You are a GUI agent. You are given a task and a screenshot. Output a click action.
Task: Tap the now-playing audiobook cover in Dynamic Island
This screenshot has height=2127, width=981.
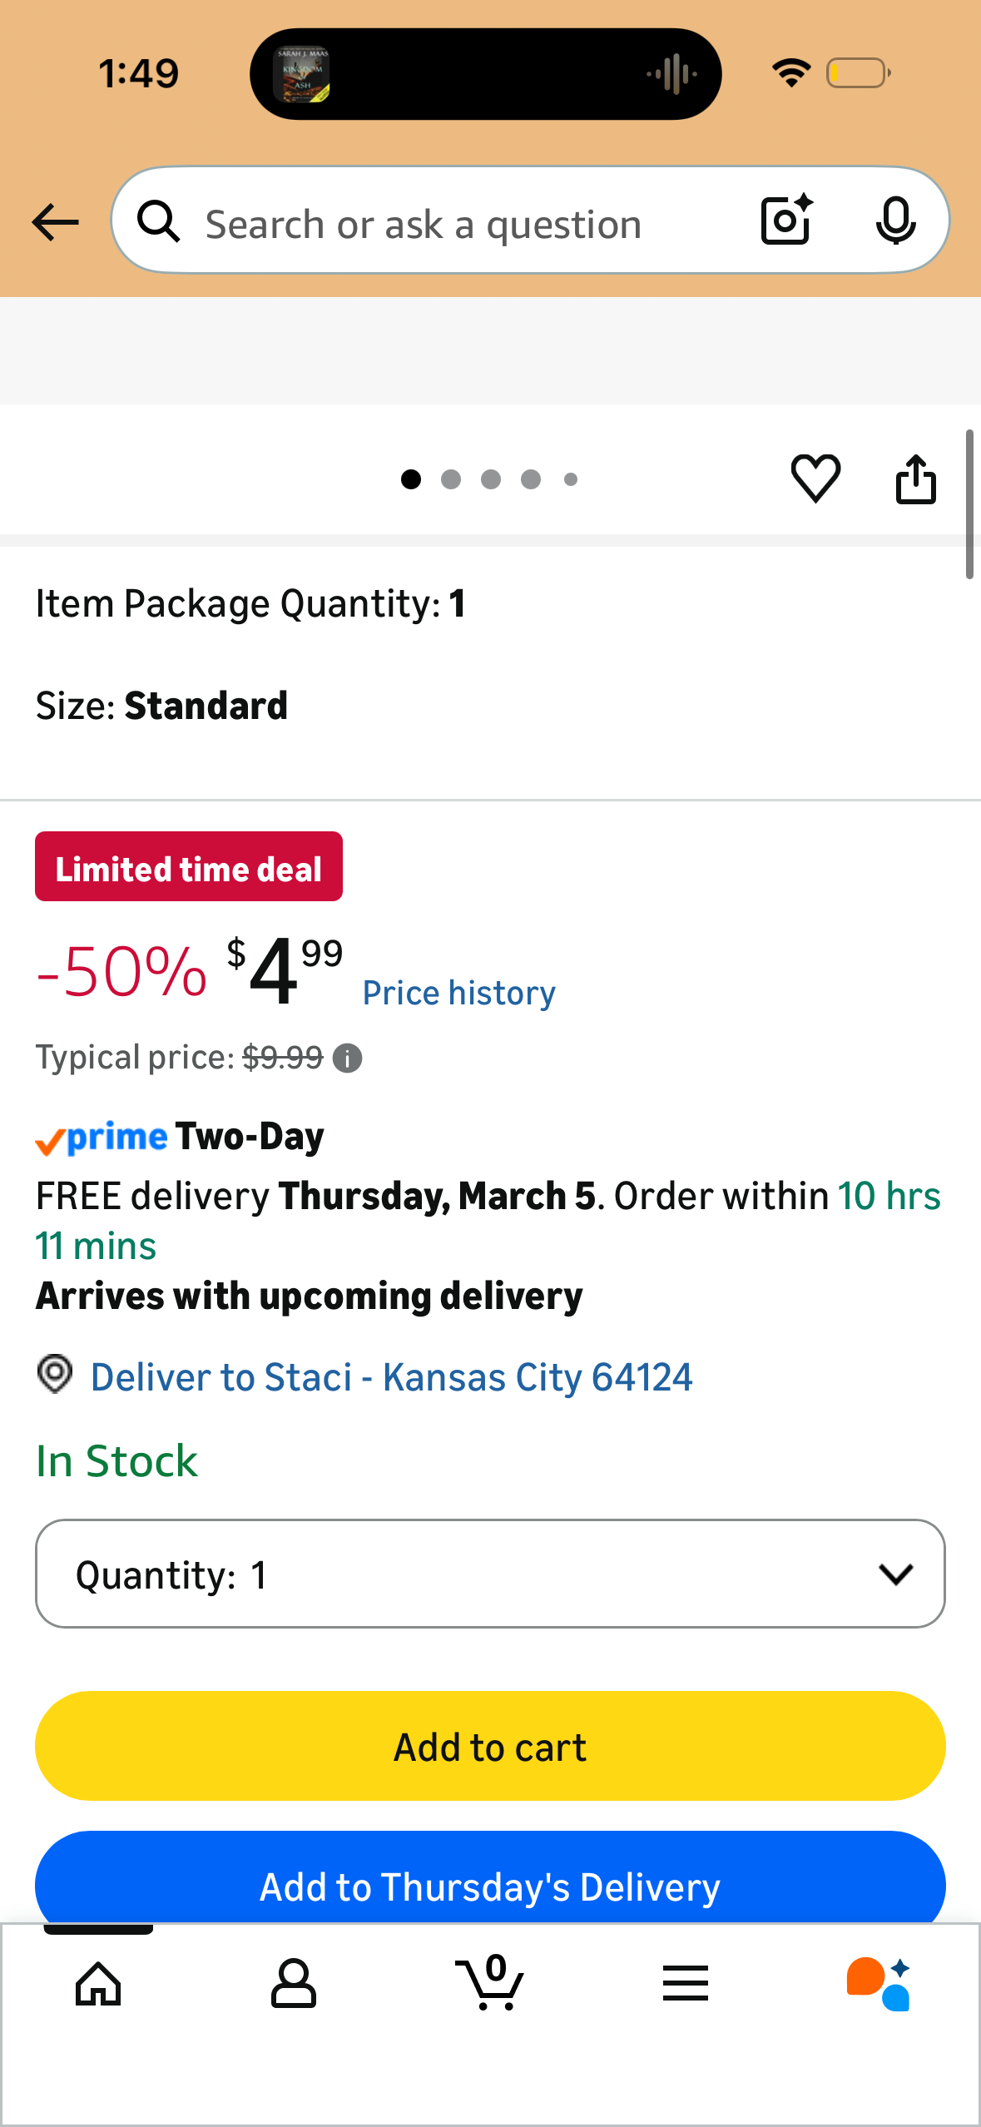(301, 74)
